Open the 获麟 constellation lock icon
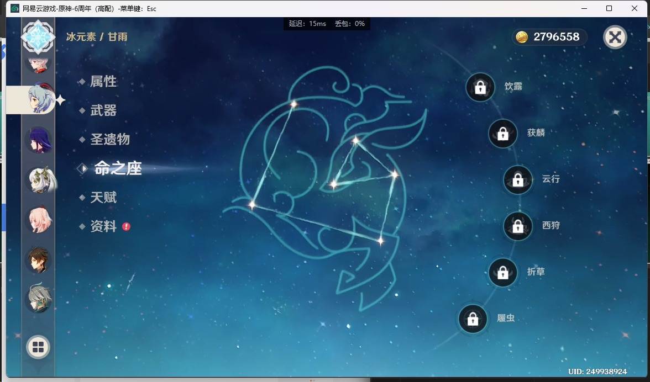 (x=503, y=133)
